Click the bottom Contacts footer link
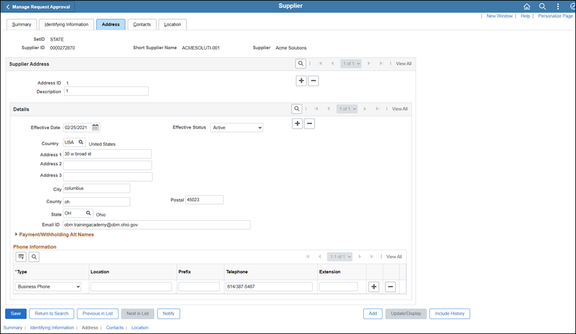The image size is (576, 334). pyautogui.click(x=115, y=328)
